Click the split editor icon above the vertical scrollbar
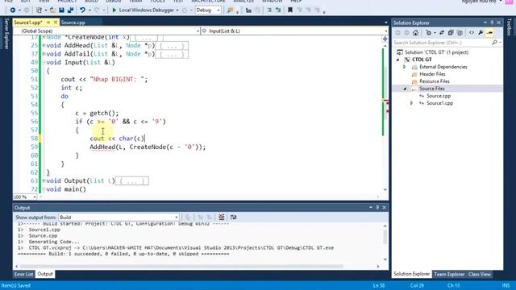Screen dimensions: 516x290 tap(385, 39)
